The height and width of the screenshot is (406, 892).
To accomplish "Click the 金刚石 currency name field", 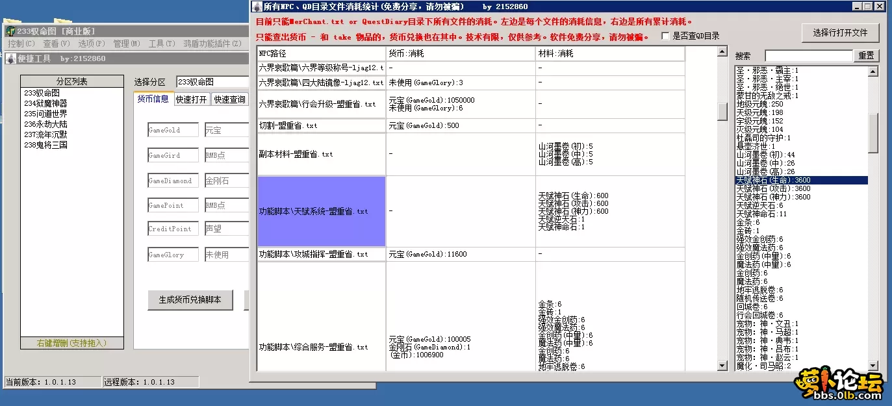I will tap(227, 181).
